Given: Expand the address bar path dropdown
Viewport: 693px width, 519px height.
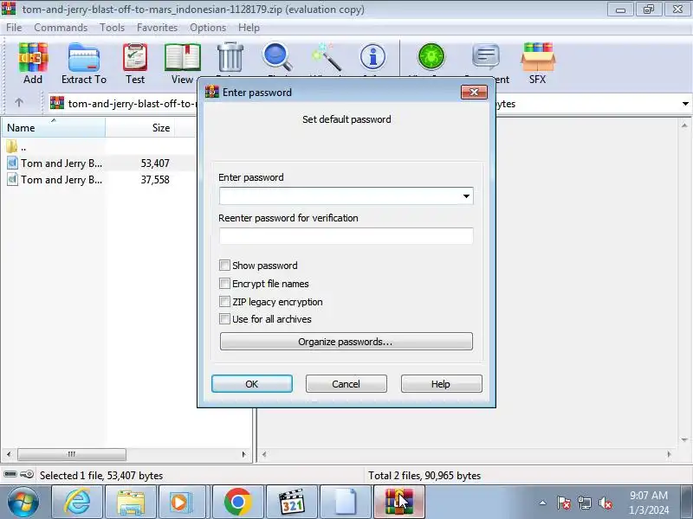Looking at the screenshot, I should point(685,104).
